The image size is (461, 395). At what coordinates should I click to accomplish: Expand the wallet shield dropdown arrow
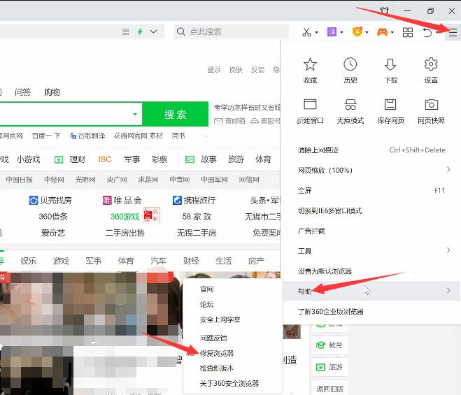coord(367,32)
